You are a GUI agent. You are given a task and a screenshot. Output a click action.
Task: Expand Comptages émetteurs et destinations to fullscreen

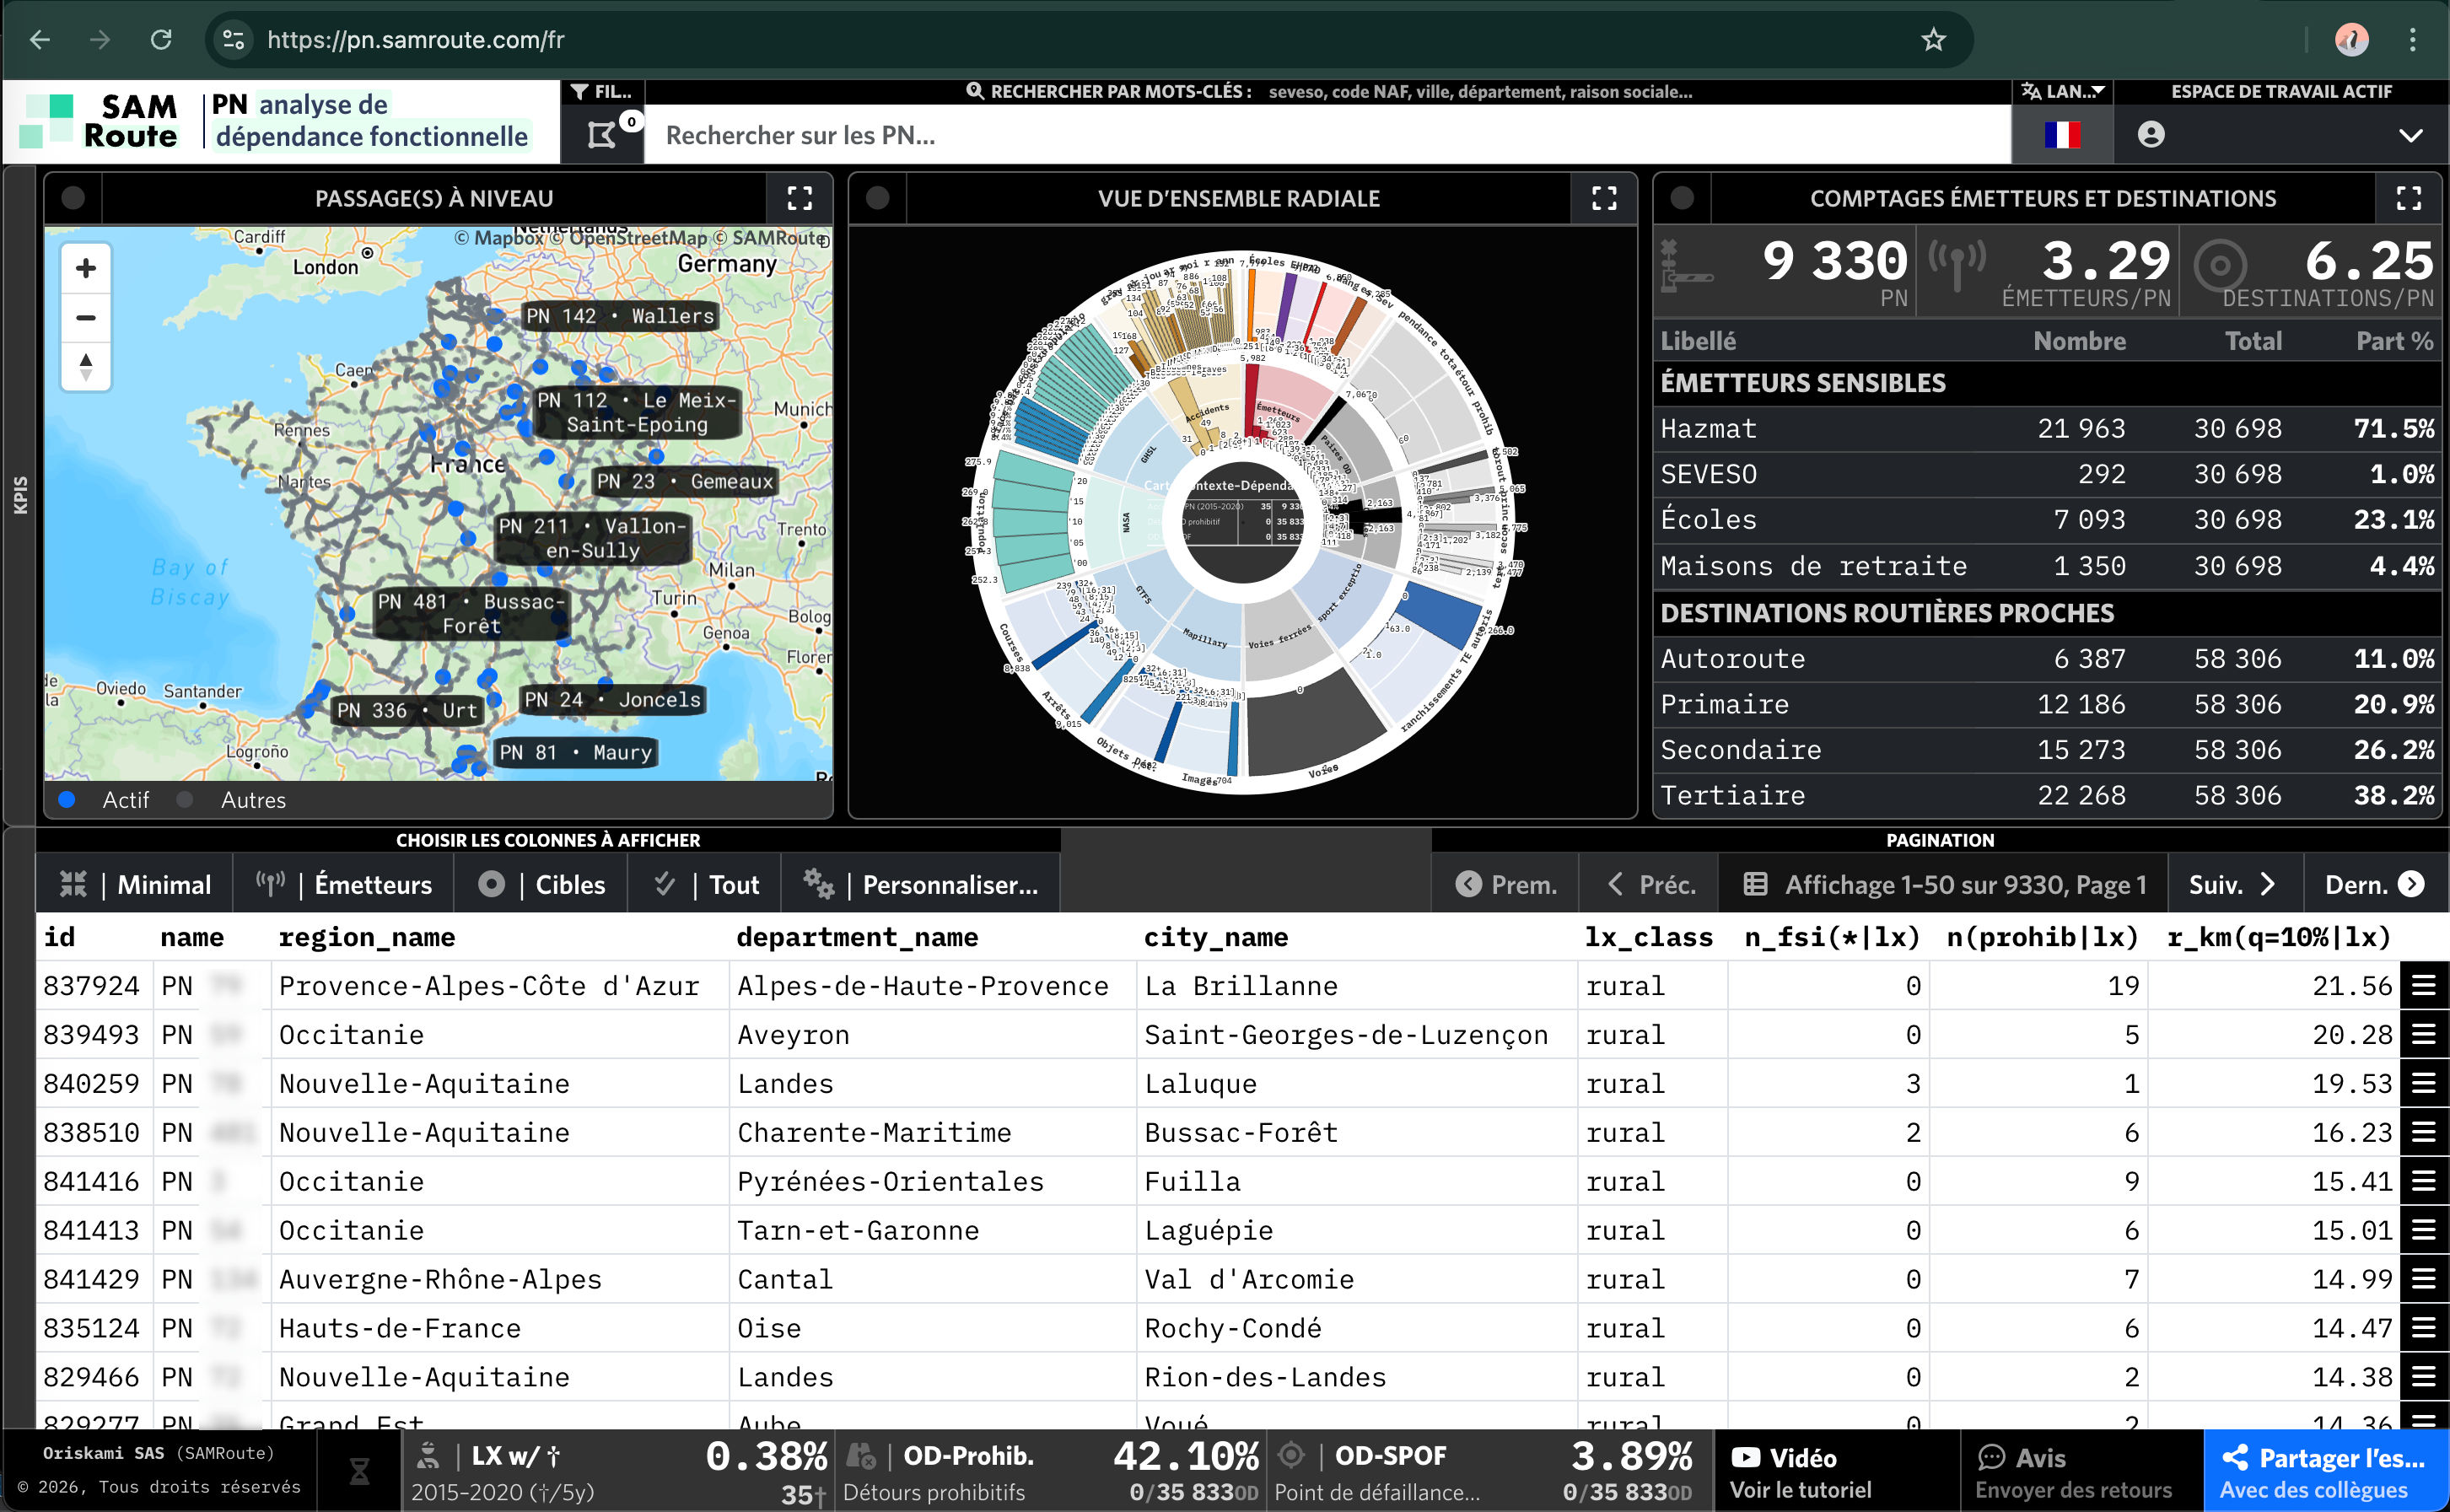coord(2408,198)
